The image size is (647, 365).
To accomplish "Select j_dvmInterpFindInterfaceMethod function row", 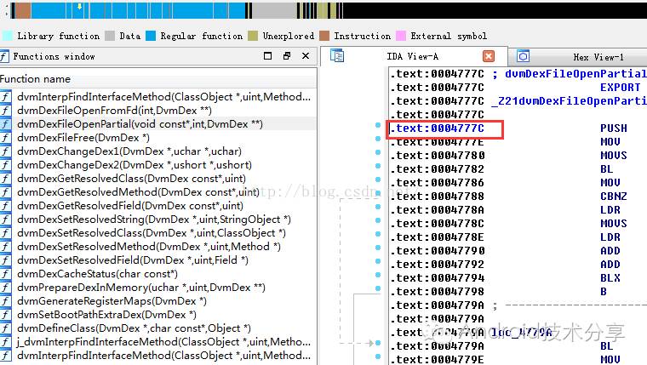I will point(158,342).
